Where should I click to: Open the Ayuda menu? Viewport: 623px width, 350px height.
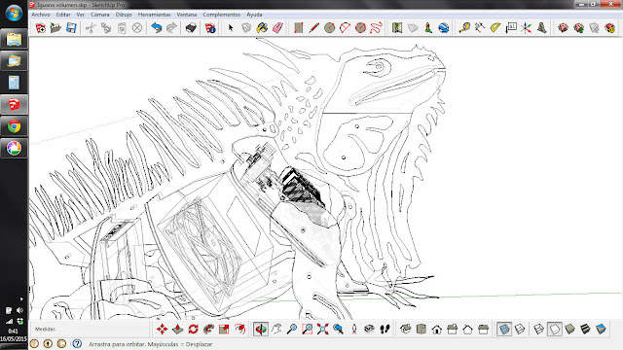pyautogui.click(x=254, y=15)
